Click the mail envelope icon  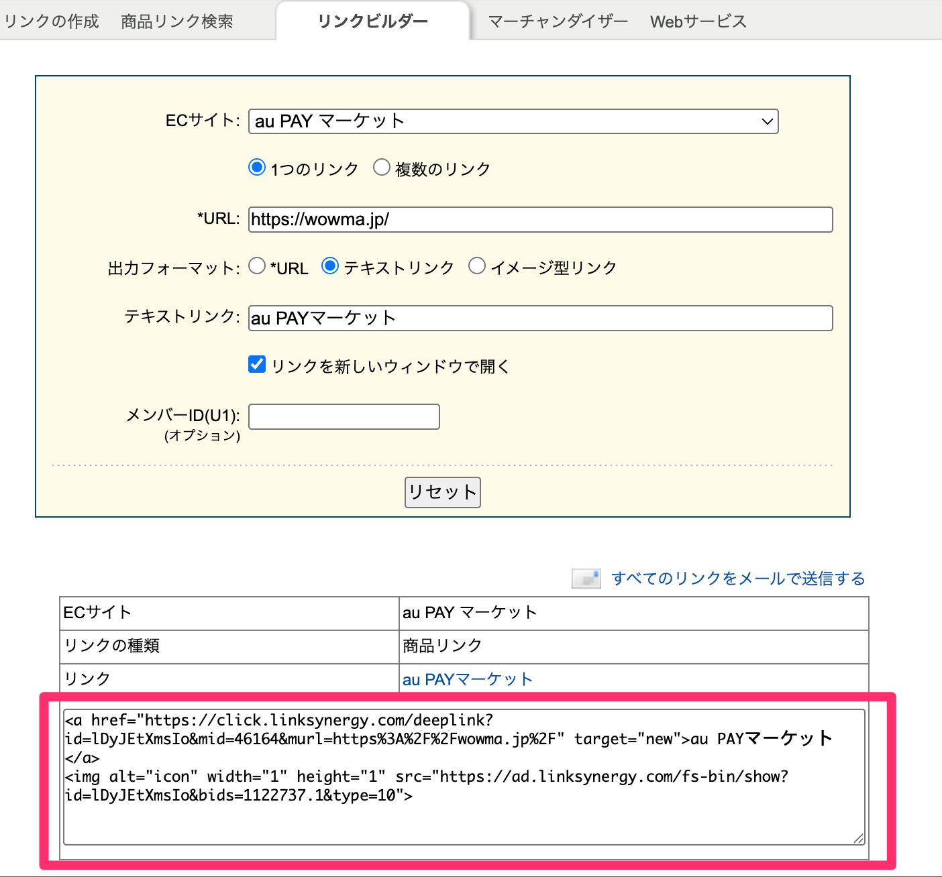[x=586, y=578]
